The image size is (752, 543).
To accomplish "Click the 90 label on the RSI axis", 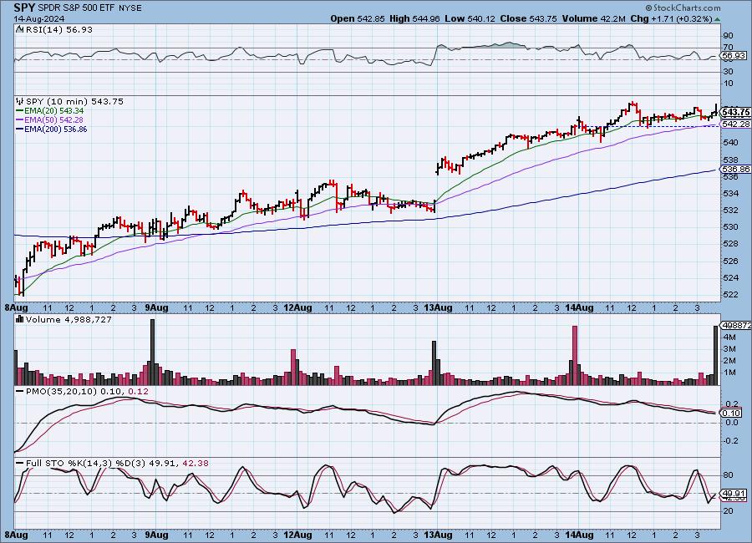I will (728, 35).
